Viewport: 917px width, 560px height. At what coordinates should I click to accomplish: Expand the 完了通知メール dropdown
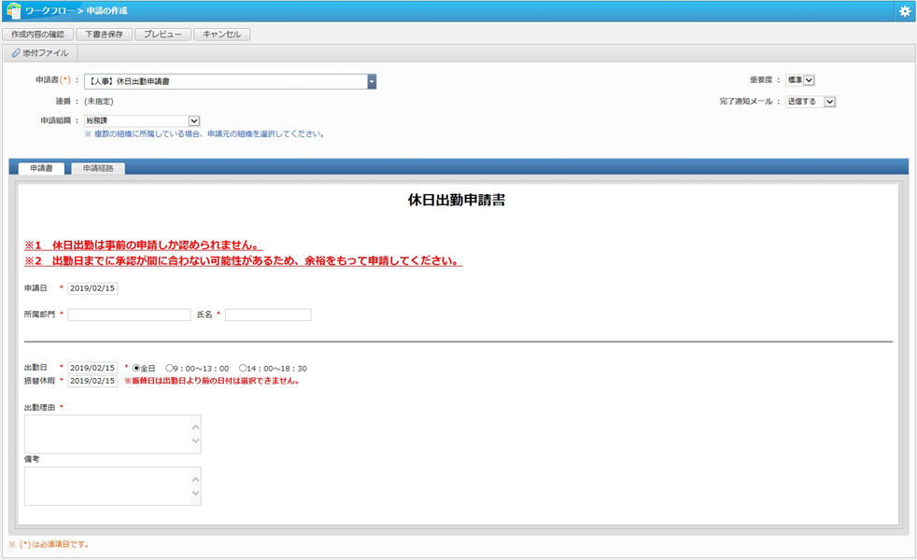click(x=829, y=102)
